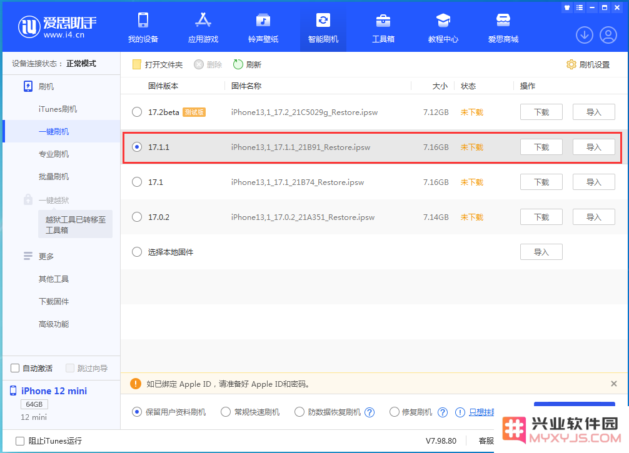Enable 自动激活 checkbox

15,368
